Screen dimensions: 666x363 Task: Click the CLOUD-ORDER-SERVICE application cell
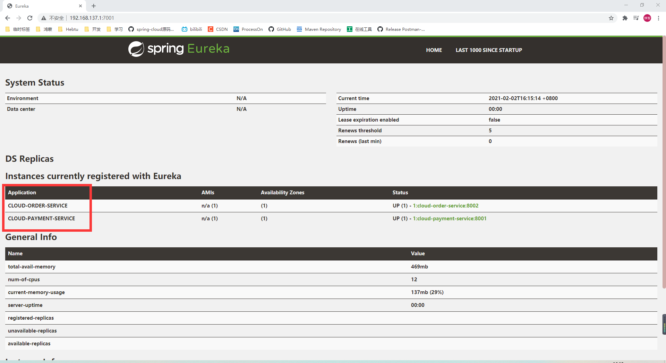[x=38, y=206]
